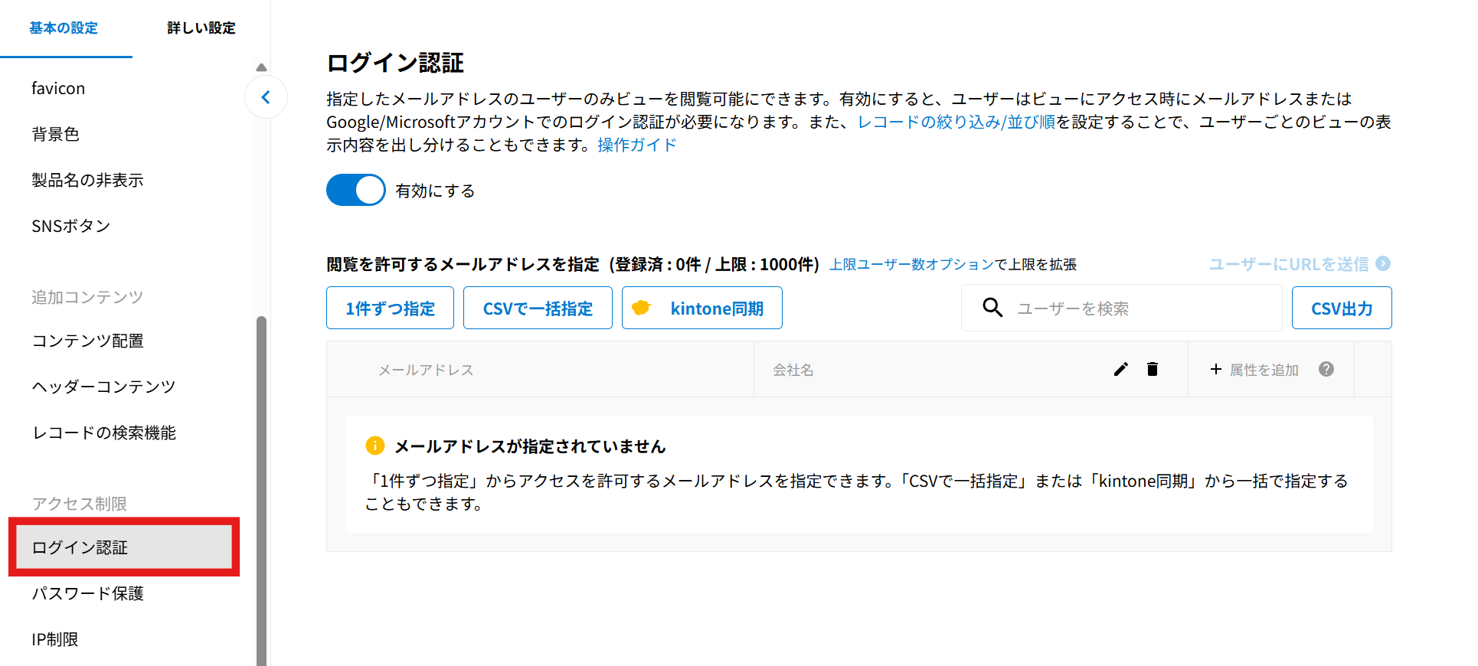
Task: Select the 基本の設定 tab
Action: click(x=64, y=28)
